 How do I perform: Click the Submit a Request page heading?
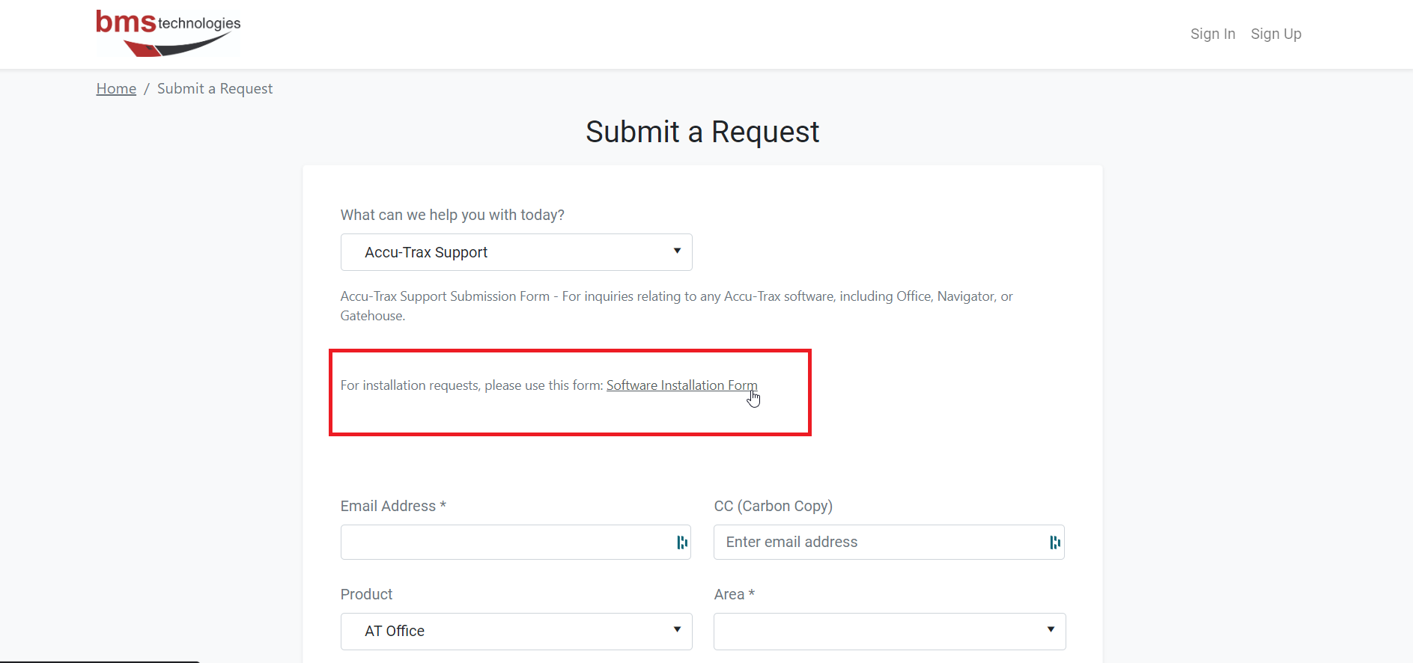(x=702, y=132)
